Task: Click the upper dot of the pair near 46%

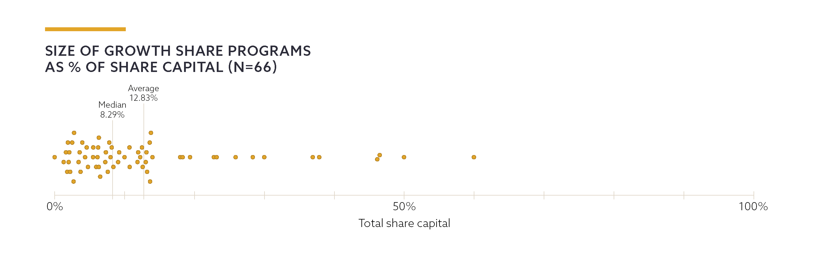Action: point(380,155)
